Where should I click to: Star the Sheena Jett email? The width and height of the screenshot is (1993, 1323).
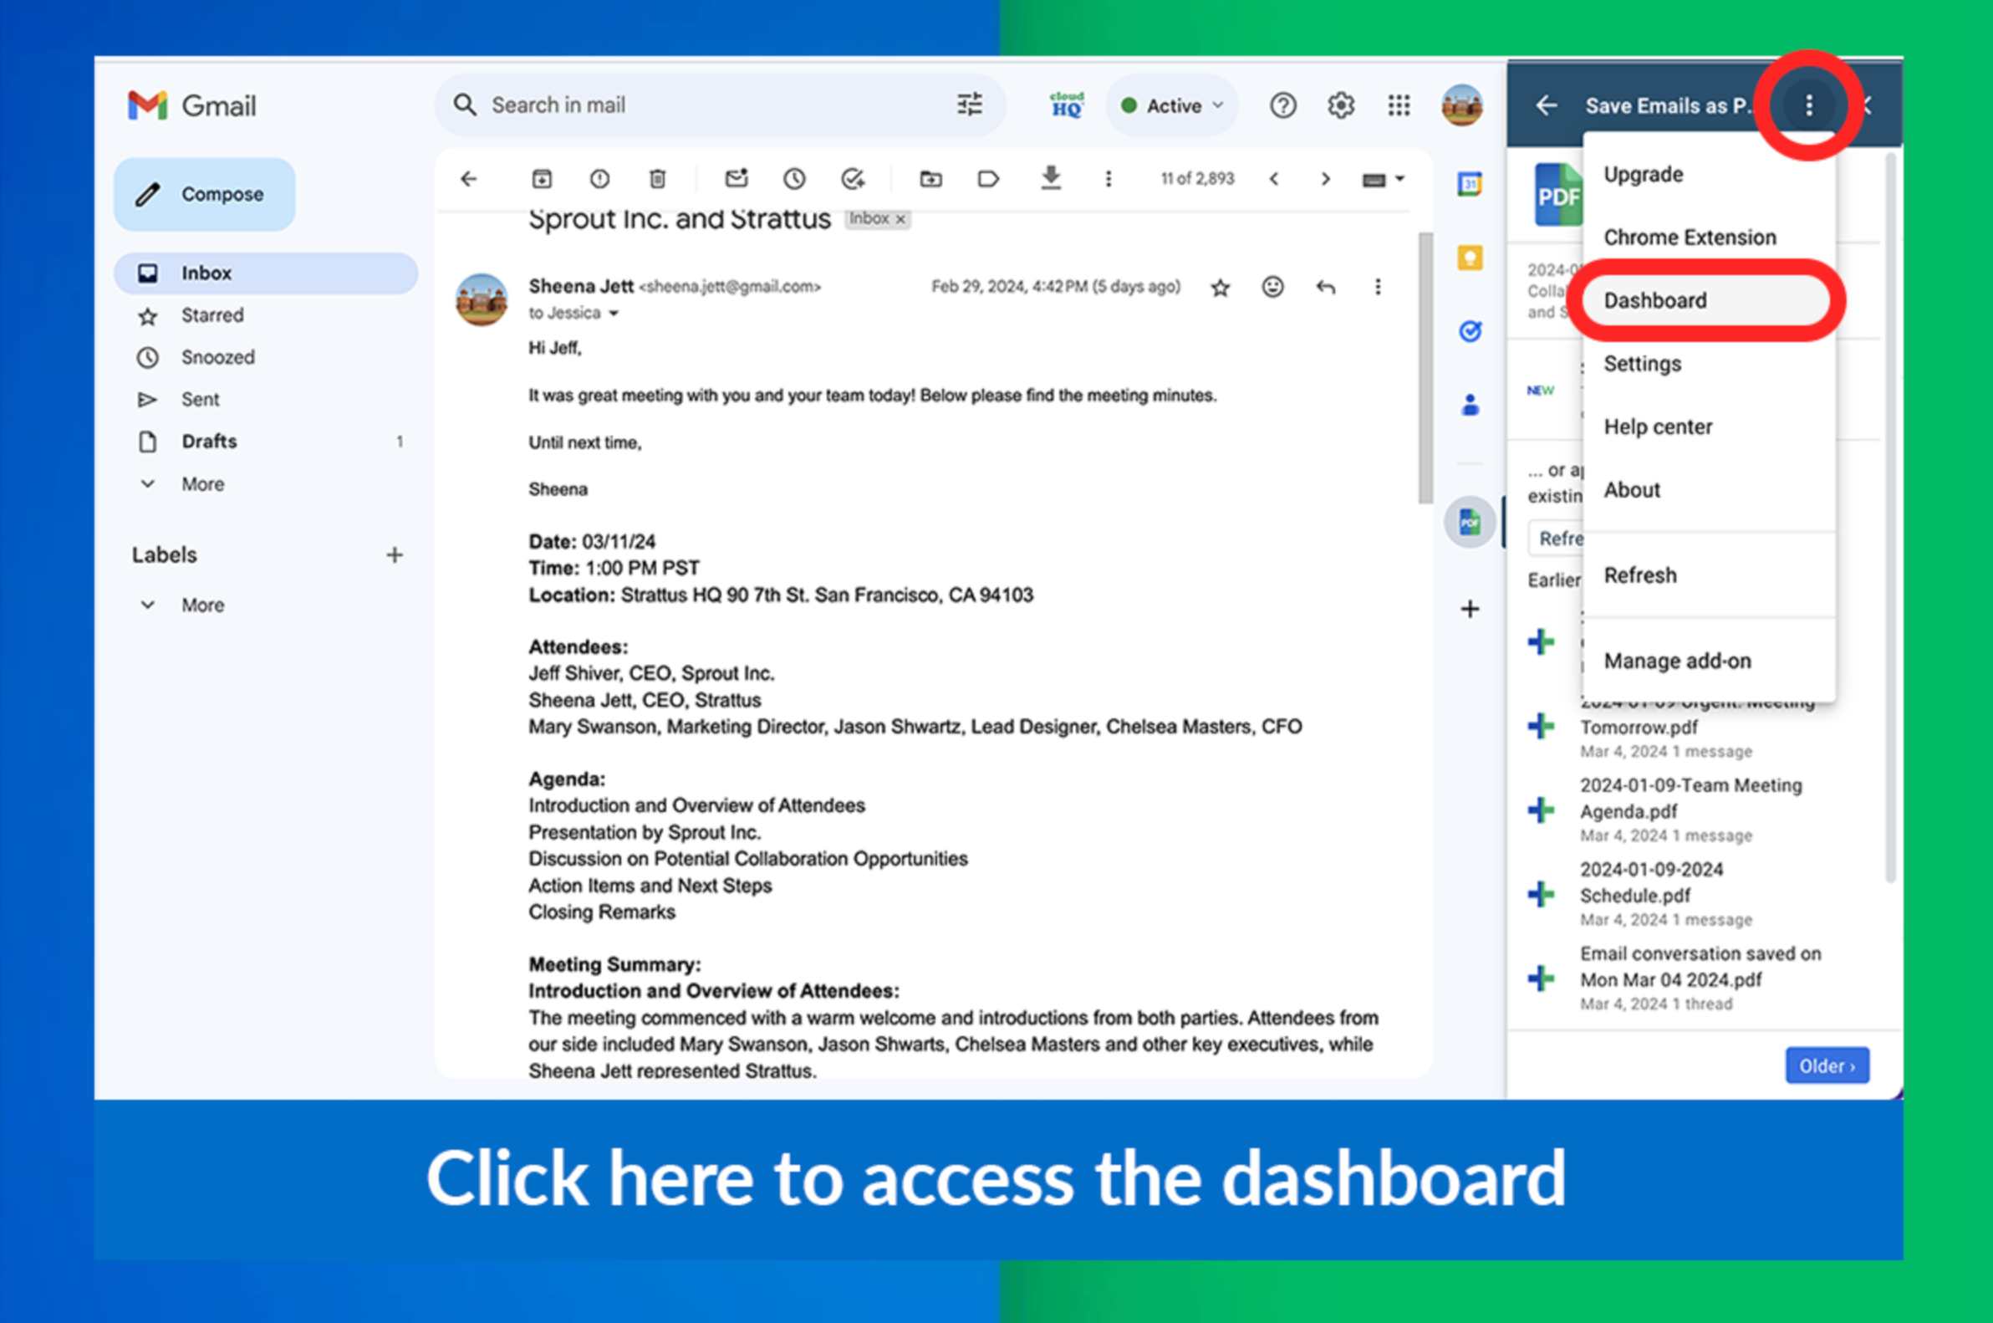pyautogui.click(x=1220, y=288)
